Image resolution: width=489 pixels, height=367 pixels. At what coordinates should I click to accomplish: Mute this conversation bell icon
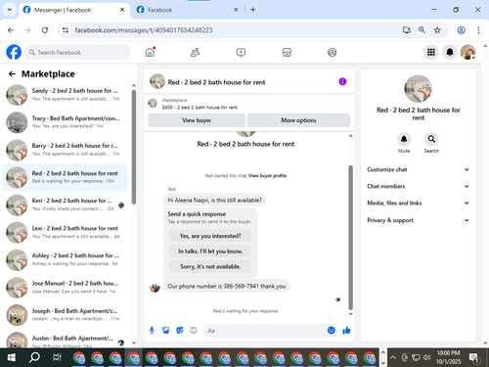point(404,139)
